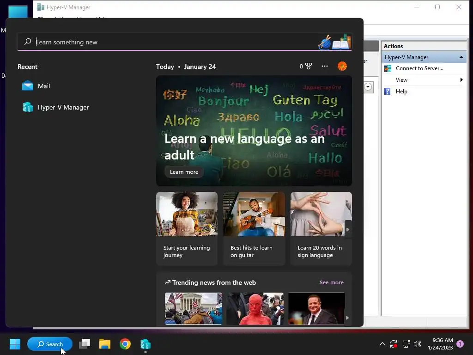Click the Recent section heading

coord(27,67)
